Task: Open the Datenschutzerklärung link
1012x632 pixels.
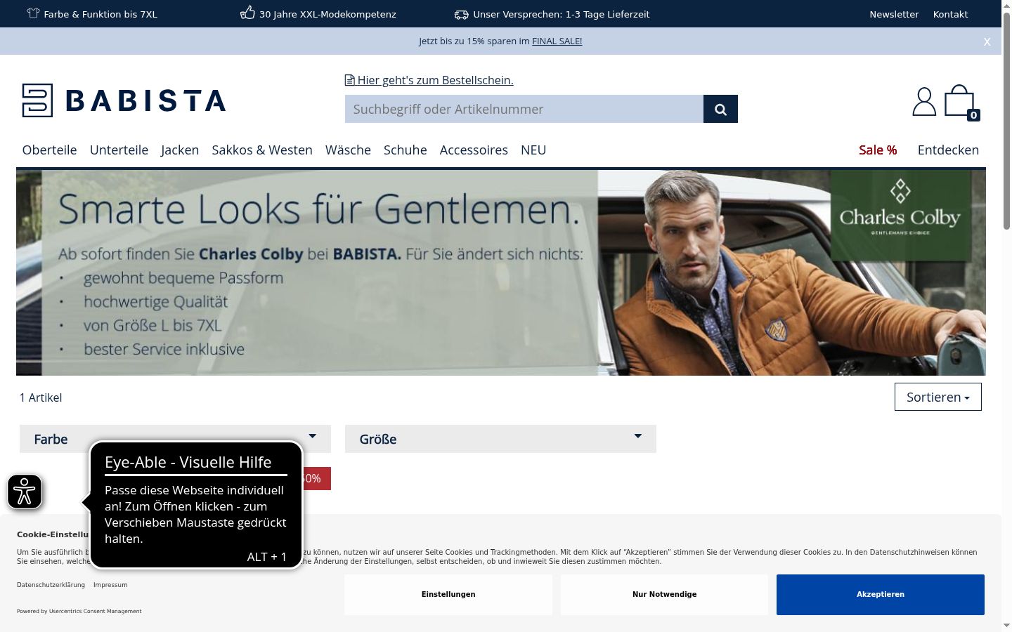Action: click(51, 585)
